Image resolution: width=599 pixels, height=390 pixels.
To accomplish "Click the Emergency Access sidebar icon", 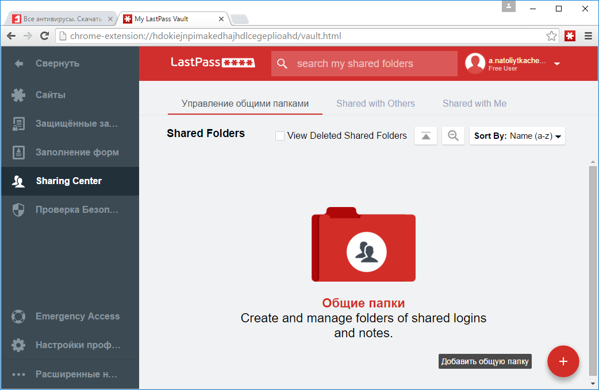I will click(18, 316).
